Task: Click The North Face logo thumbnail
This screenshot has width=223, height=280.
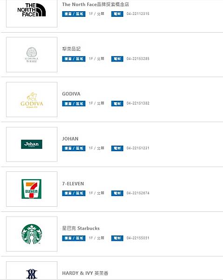Action: point(32,10)
